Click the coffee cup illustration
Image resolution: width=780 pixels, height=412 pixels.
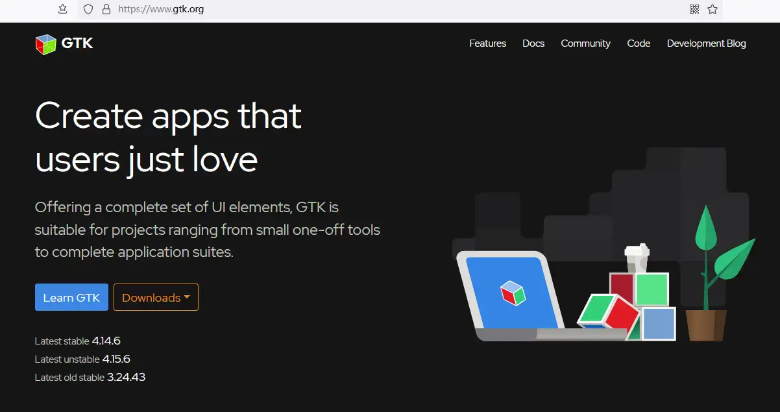[637, 258]
